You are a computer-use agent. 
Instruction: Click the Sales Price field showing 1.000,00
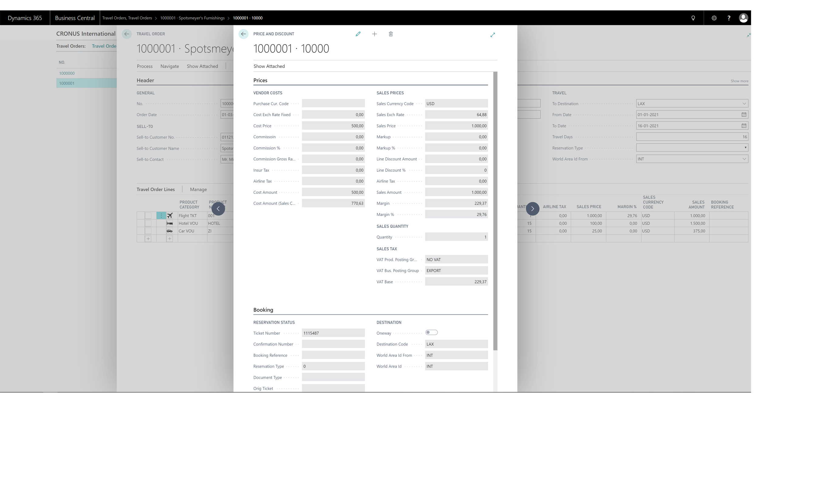coord(456,126)
